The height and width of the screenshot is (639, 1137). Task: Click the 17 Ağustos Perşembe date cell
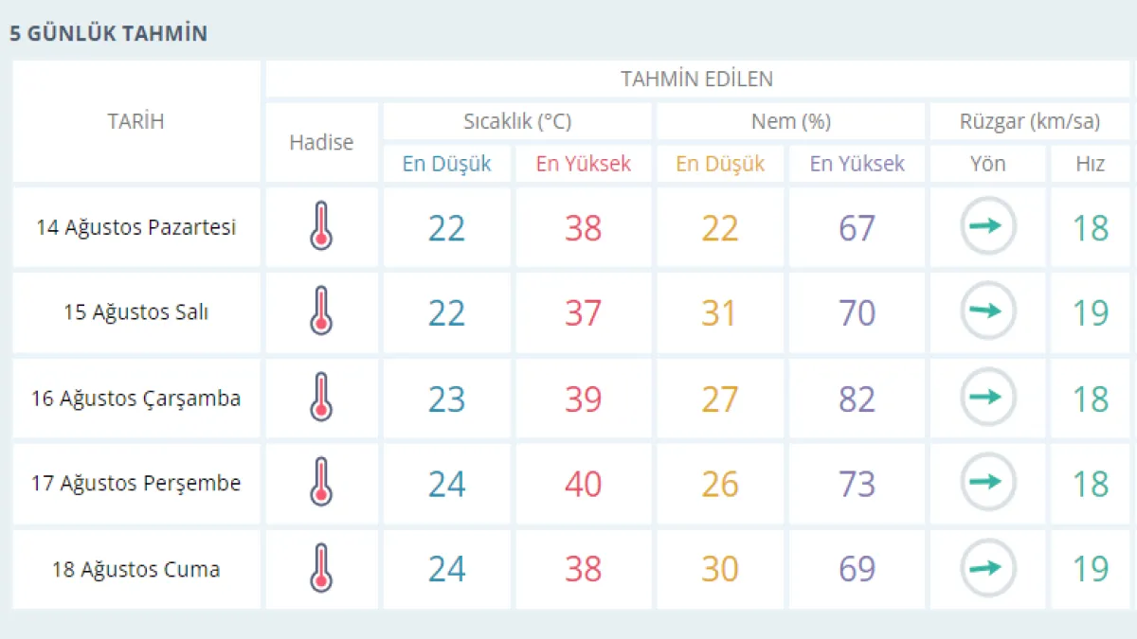pyautogui.click(x=135, y=483)
